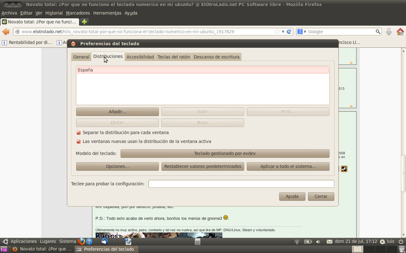This screenshot has width=406, height=253.
Task: Open the calculator launcher in the panel
Action: pyautogui.click(x=198, y=242)
